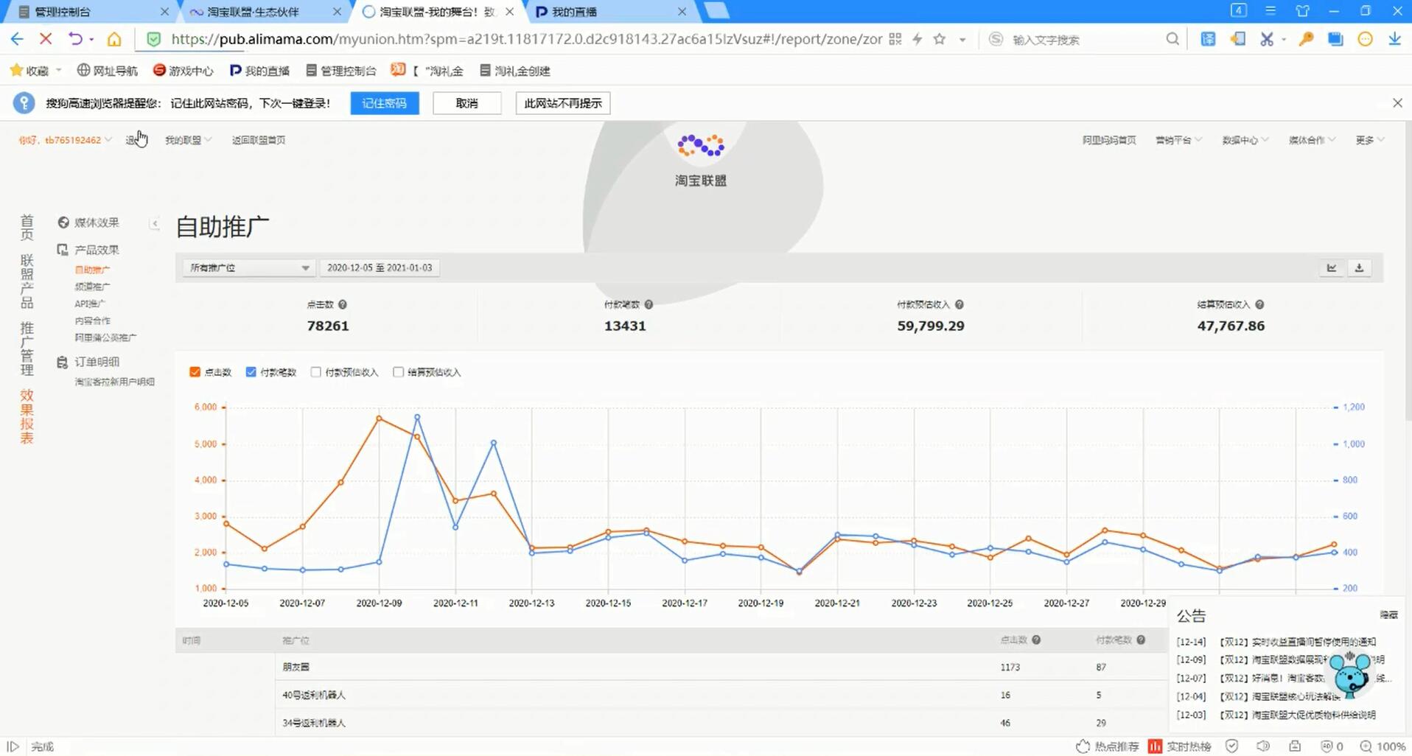Click the help icon next to 点击数

pyautogui.click(x=343, y=304)
